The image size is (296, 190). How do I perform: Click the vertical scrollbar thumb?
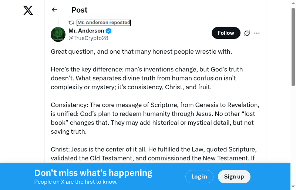(293, 46)
